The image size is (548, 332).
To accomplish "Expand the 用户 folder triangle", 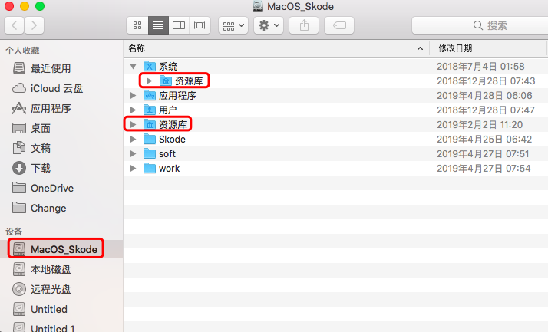I will pos(133,110).
